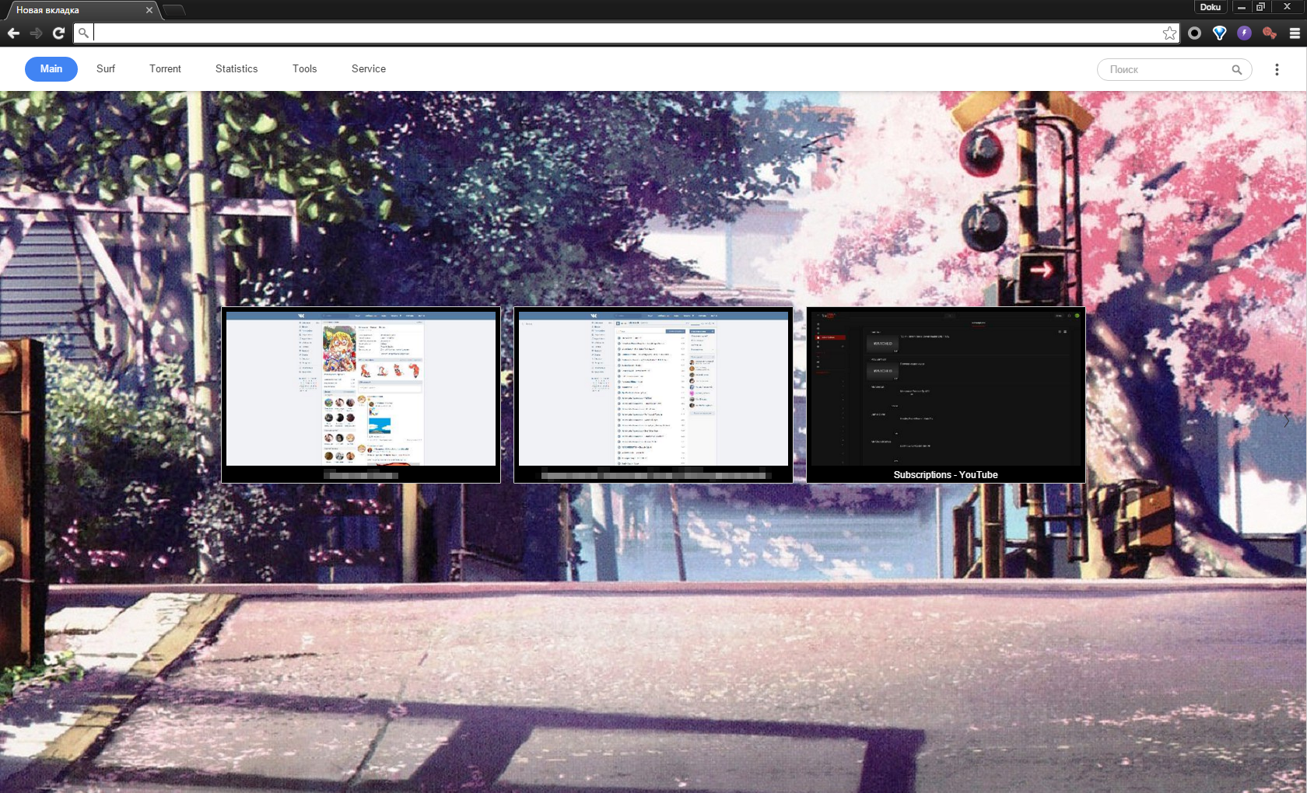Open the purple round extension icon
Viewport: 1307px width, 793px height.
tap(1244, 33)
